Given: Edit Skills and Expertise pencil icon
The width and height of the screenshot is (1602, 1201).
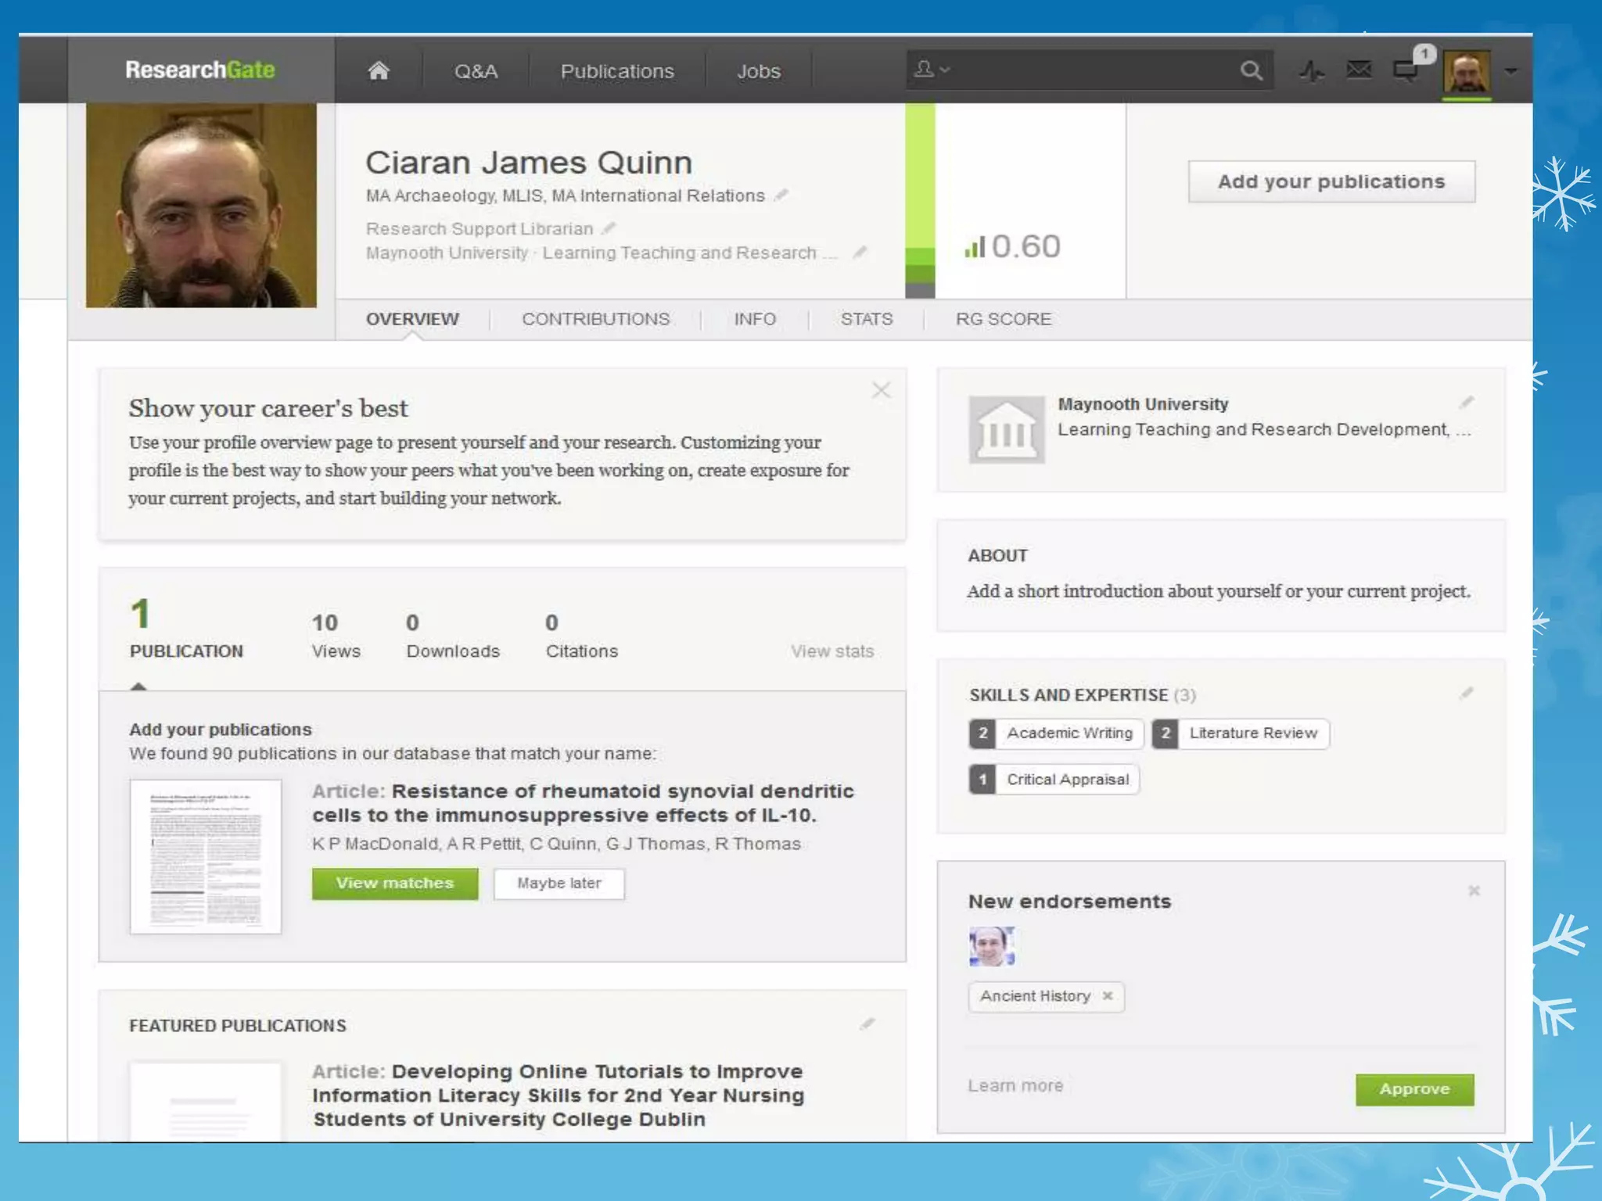Looking at the screenshot, I should (x=1466, y=694).
